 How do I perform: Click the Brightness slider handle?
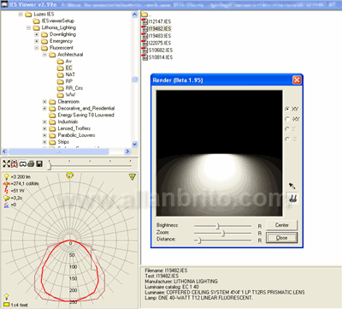pyautogui.click(x=218, y=226)
